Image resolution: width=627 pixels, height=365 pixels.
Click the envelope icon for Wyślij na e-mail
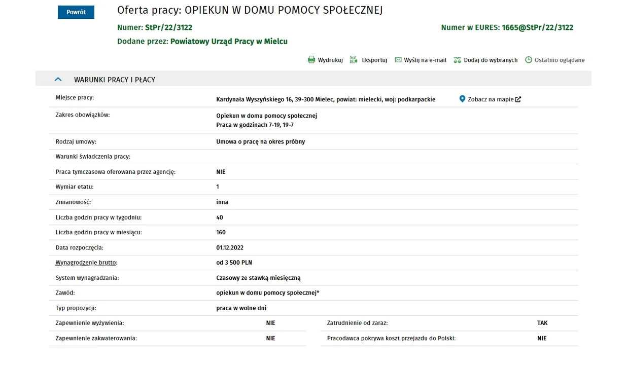398,60
